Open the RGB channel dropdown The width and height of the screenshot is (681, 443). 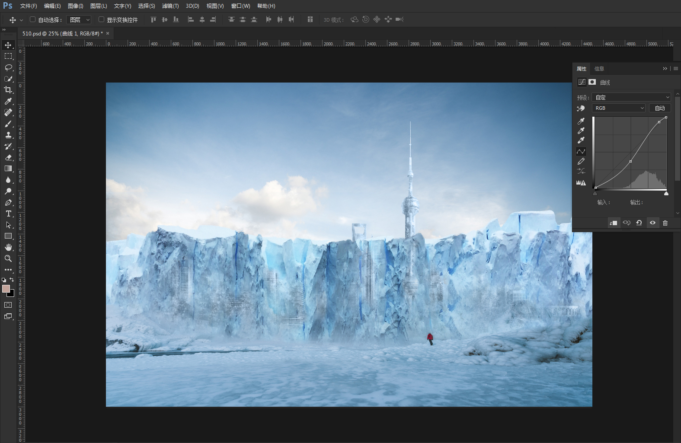(x=619, y=108)
